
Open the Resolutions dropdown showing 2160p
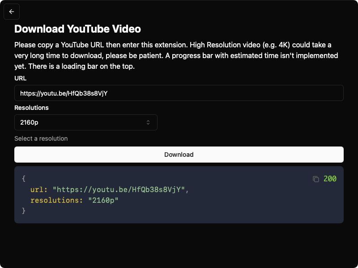pos(86,122)
